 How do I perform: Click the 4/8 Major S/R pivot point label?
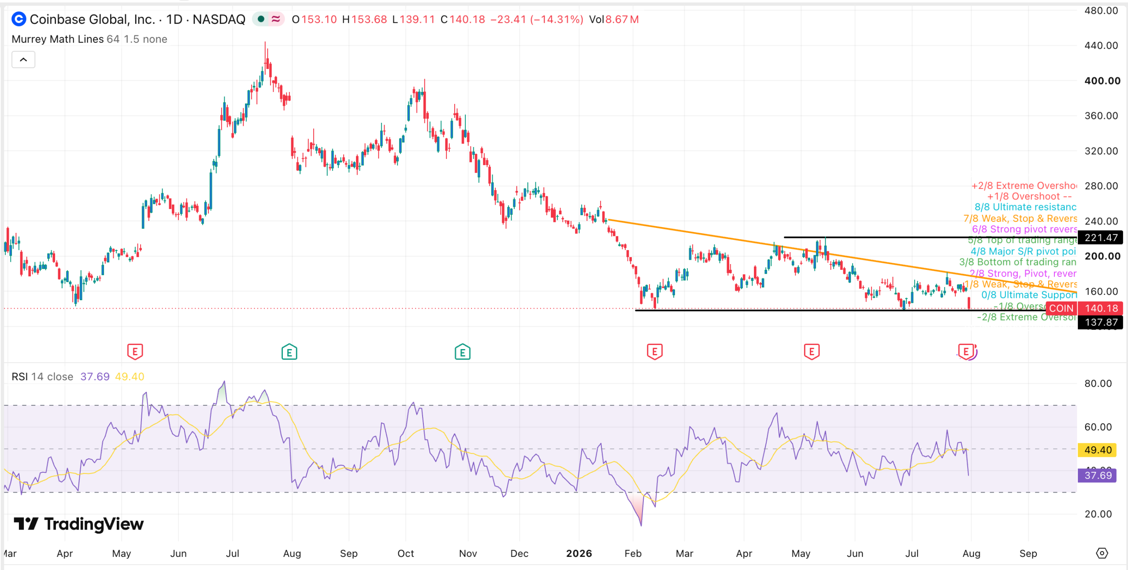pyautogui.click(x=1024, y=251)
